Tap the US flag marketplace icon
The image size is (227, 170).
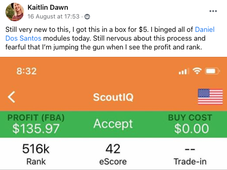[210, 97]
